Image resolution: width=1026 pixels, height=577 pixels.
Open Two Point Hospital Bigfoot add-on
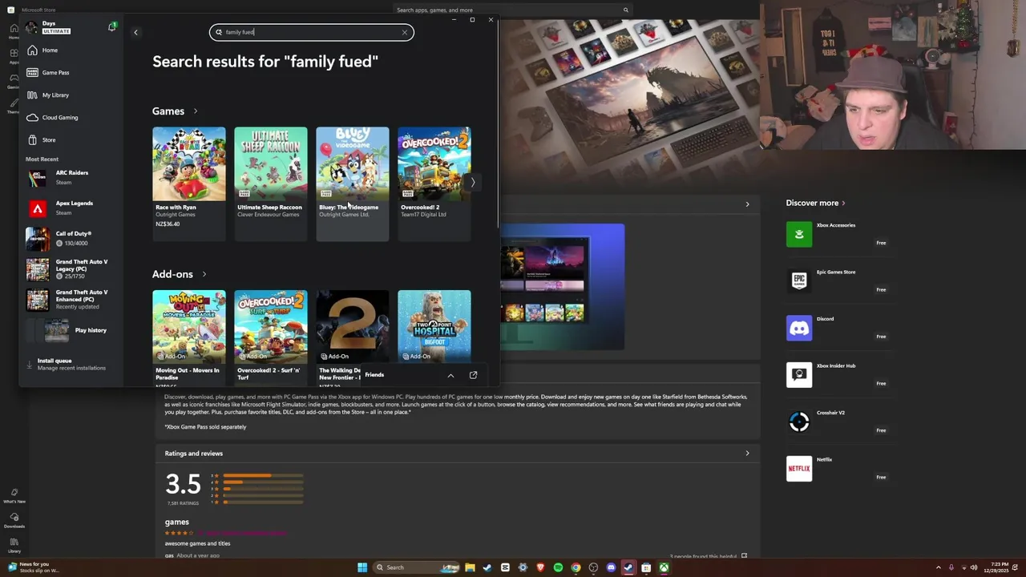pyautogui.click(x=434, y=327)
